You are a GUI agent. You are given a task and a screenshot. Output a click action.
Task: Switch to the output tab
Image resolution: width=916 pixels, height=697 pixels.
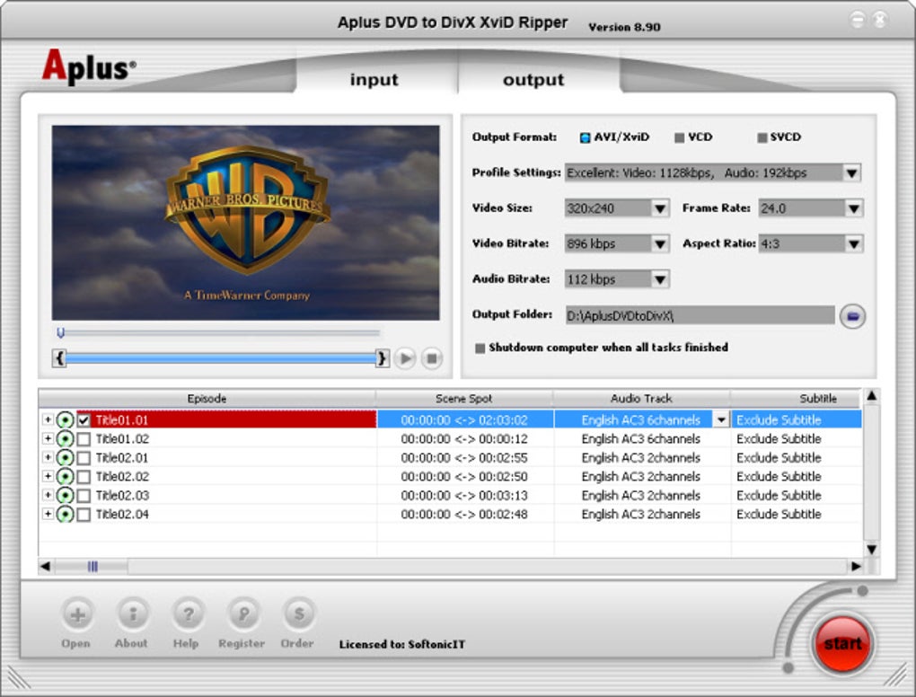point(533,79)
